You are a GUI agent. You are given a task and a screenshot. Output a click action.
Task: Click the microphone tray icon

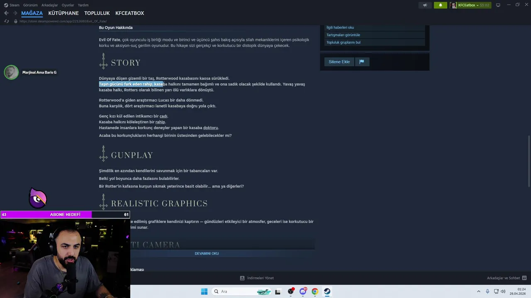point(487,291)
